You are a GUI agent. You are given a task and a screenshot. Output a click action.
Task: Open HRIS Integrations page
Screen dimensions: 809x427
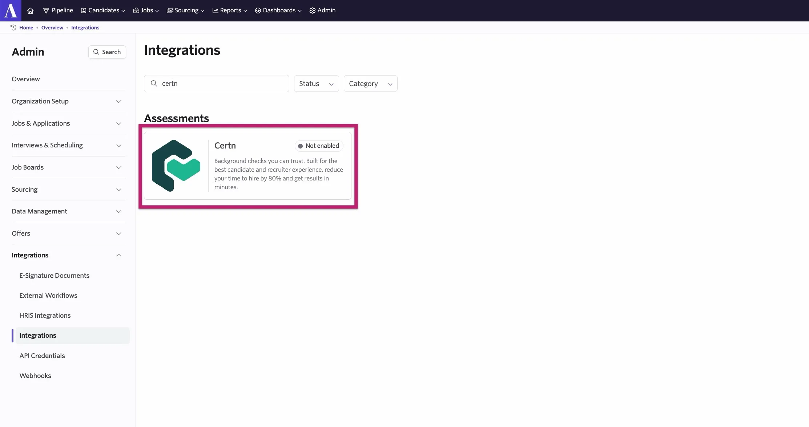pyautogui.click(x=45, y=316)
